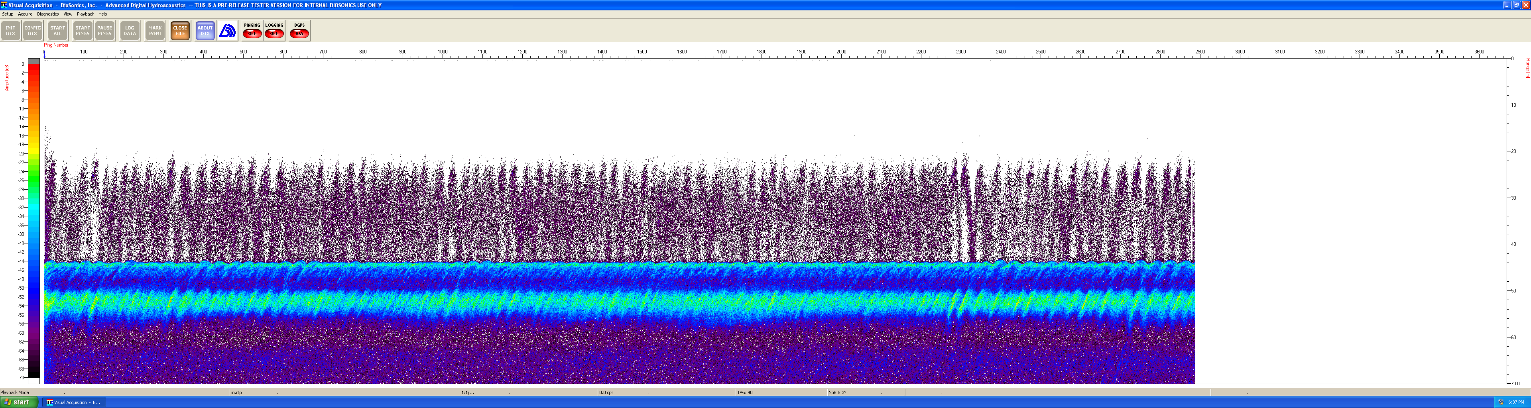Viewport: 1531px width, 408px height.
Task: Click the CONFIG DTX toolbar button
Action: click(33, 31)
